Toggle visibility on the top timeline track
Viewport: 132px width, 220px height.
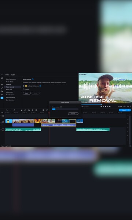coord(3,115)
